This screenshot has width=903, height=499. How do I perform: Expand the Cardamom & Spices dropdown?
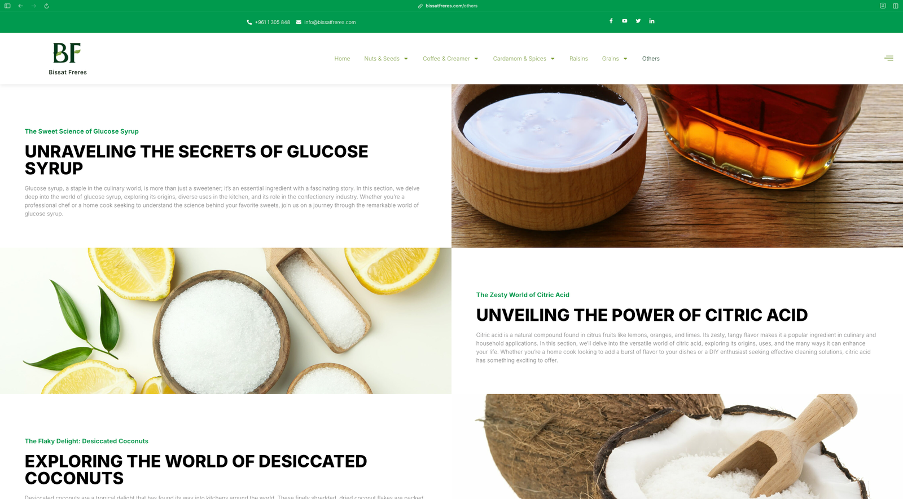coord(524,59)
